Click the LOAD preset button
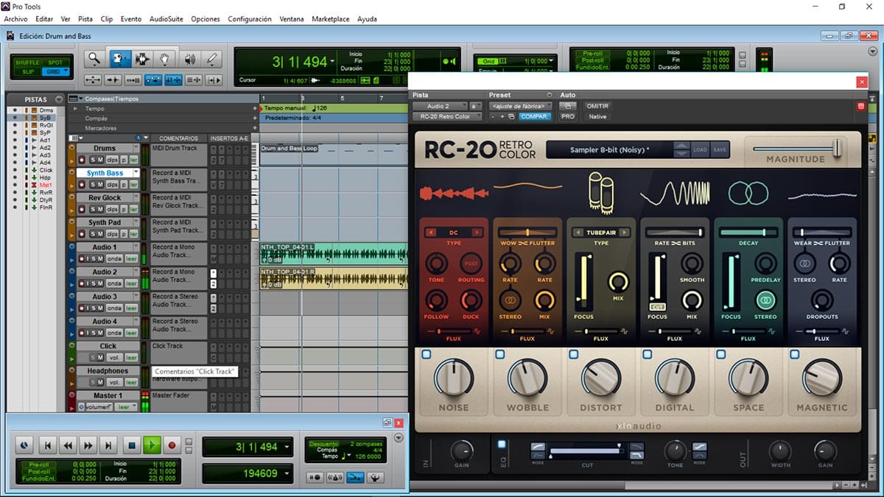 pos(700,149)
